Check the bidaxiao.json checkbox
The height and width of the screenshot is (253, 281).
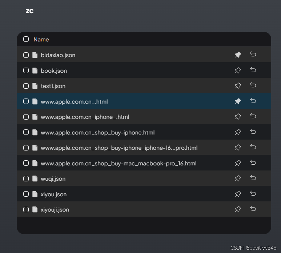coord(26,55)
